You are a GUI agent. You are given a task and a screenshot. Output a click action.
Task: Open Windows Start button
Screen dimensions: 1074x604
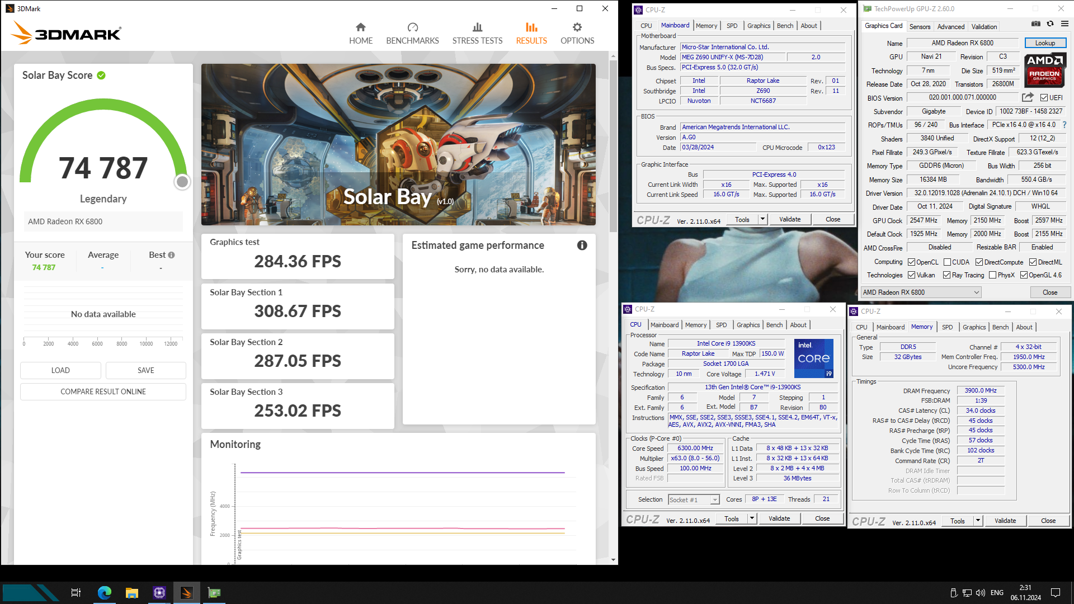pyautogui.click(x=31, y=593)
